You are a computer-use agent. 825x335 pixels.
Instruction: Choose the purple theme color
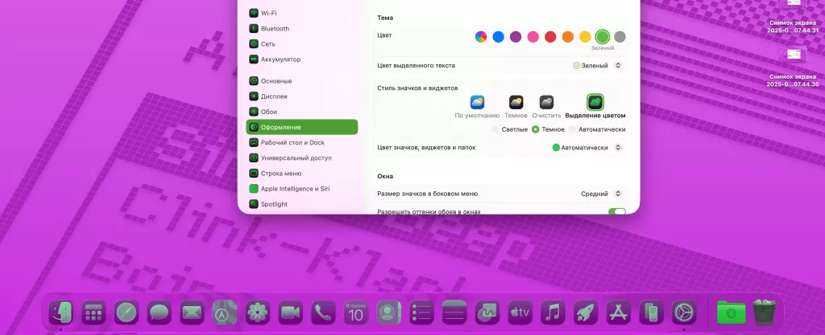tap(516, 37)
